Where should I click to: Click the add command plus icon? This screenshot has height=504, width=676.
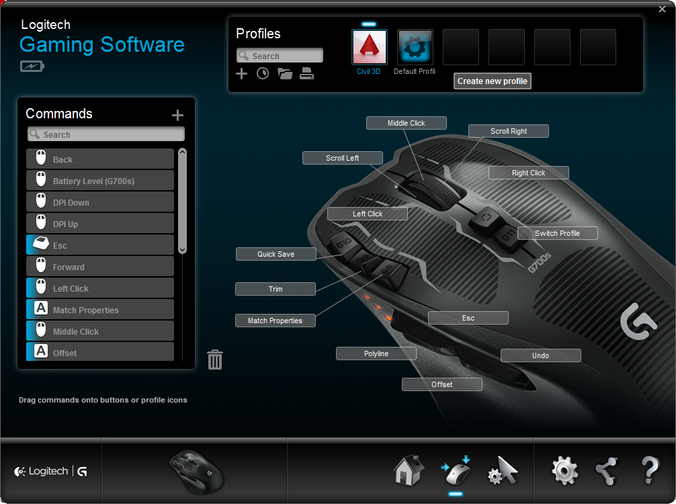click(x=177, y=115)
